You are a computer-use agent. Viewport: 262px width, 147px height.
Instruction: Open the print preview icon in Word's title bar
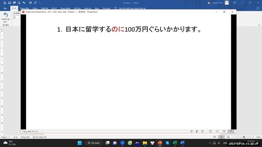[19, 3]
